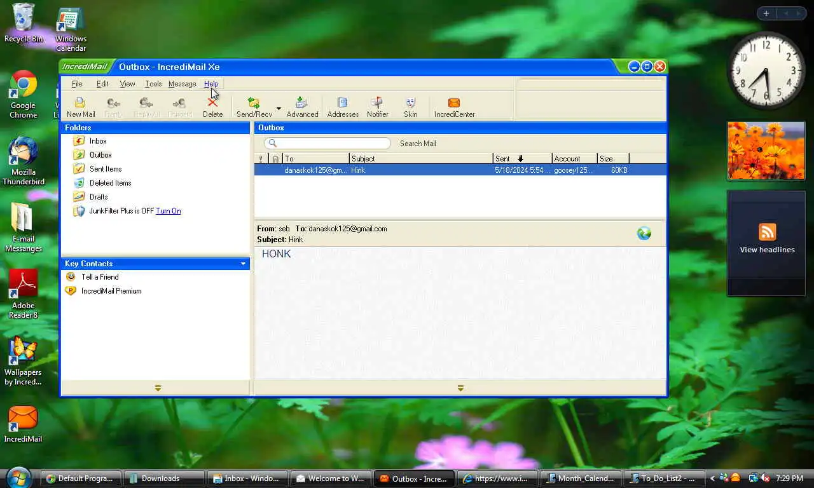
Task: Click the JunkFilter Turn On link
Action: pos(168,211)
